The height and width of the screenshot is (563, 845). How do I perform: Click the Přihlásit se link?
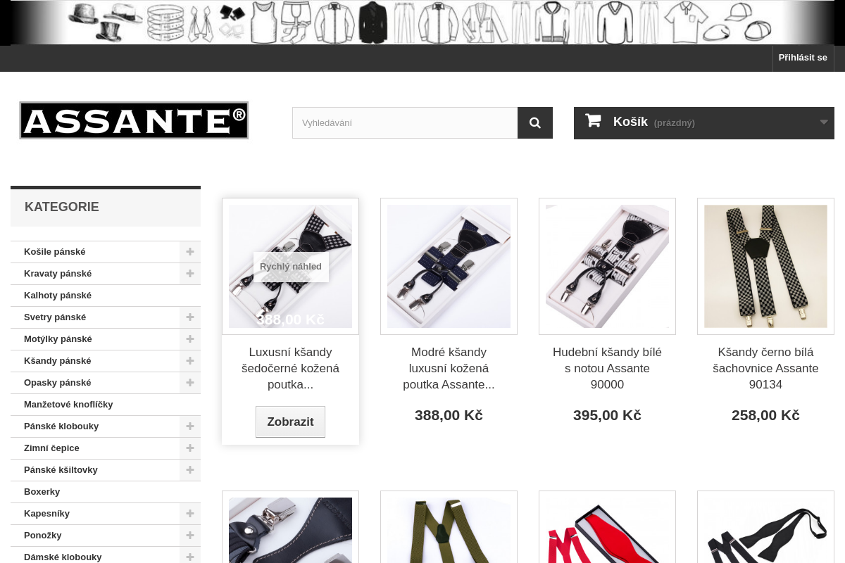[x=803, y=58]
